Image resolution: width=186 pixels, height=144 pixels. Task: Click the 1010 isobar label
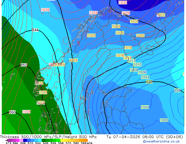138,65
